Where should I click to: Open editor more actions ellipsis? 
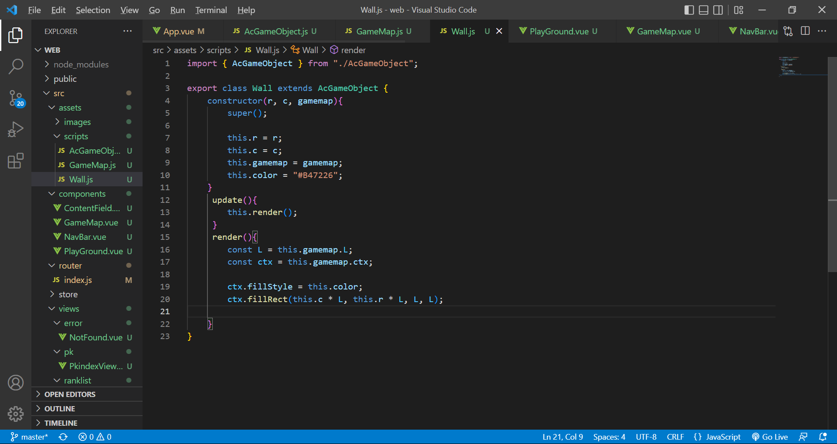coord(822,31)
